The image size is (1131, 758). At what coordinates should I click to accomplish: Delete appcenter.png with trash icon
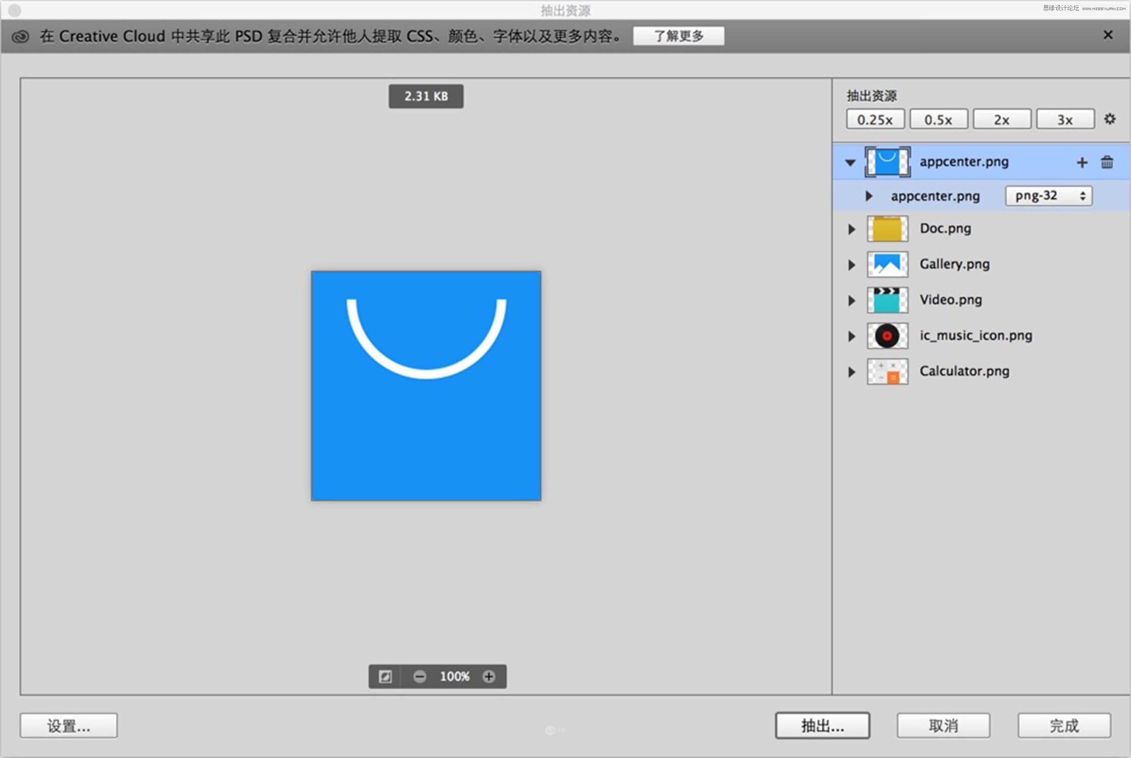point(1107,162)
